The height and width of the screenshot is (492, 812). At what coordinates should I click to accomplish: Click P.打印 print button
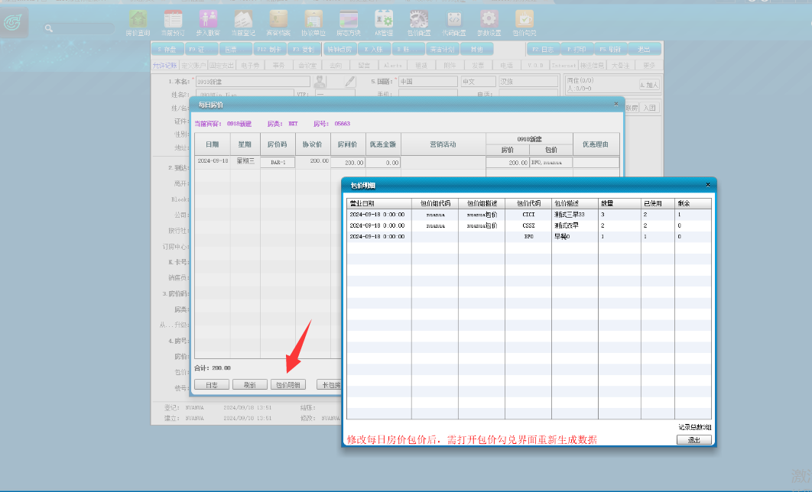click(577, 49)
